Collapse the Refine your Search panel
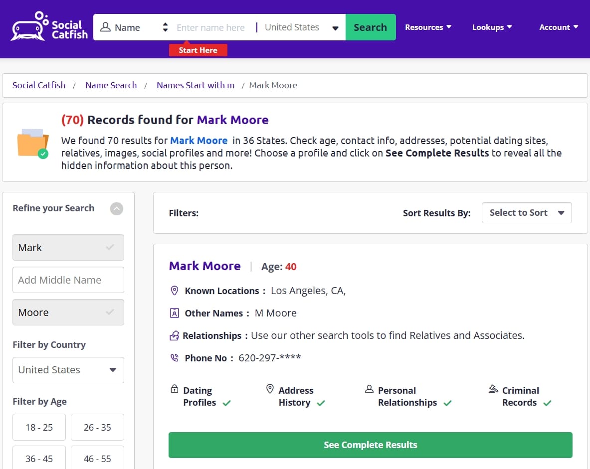This screenshot has width=590, height=469. click(117, 209)
